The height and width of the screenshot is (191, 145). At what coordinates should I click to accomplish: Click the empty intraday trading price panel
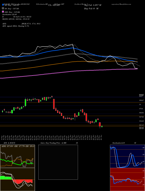point(58,162)
